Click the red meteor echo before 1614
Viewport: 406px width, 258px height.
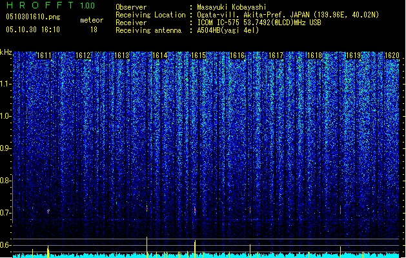[147, 208]
